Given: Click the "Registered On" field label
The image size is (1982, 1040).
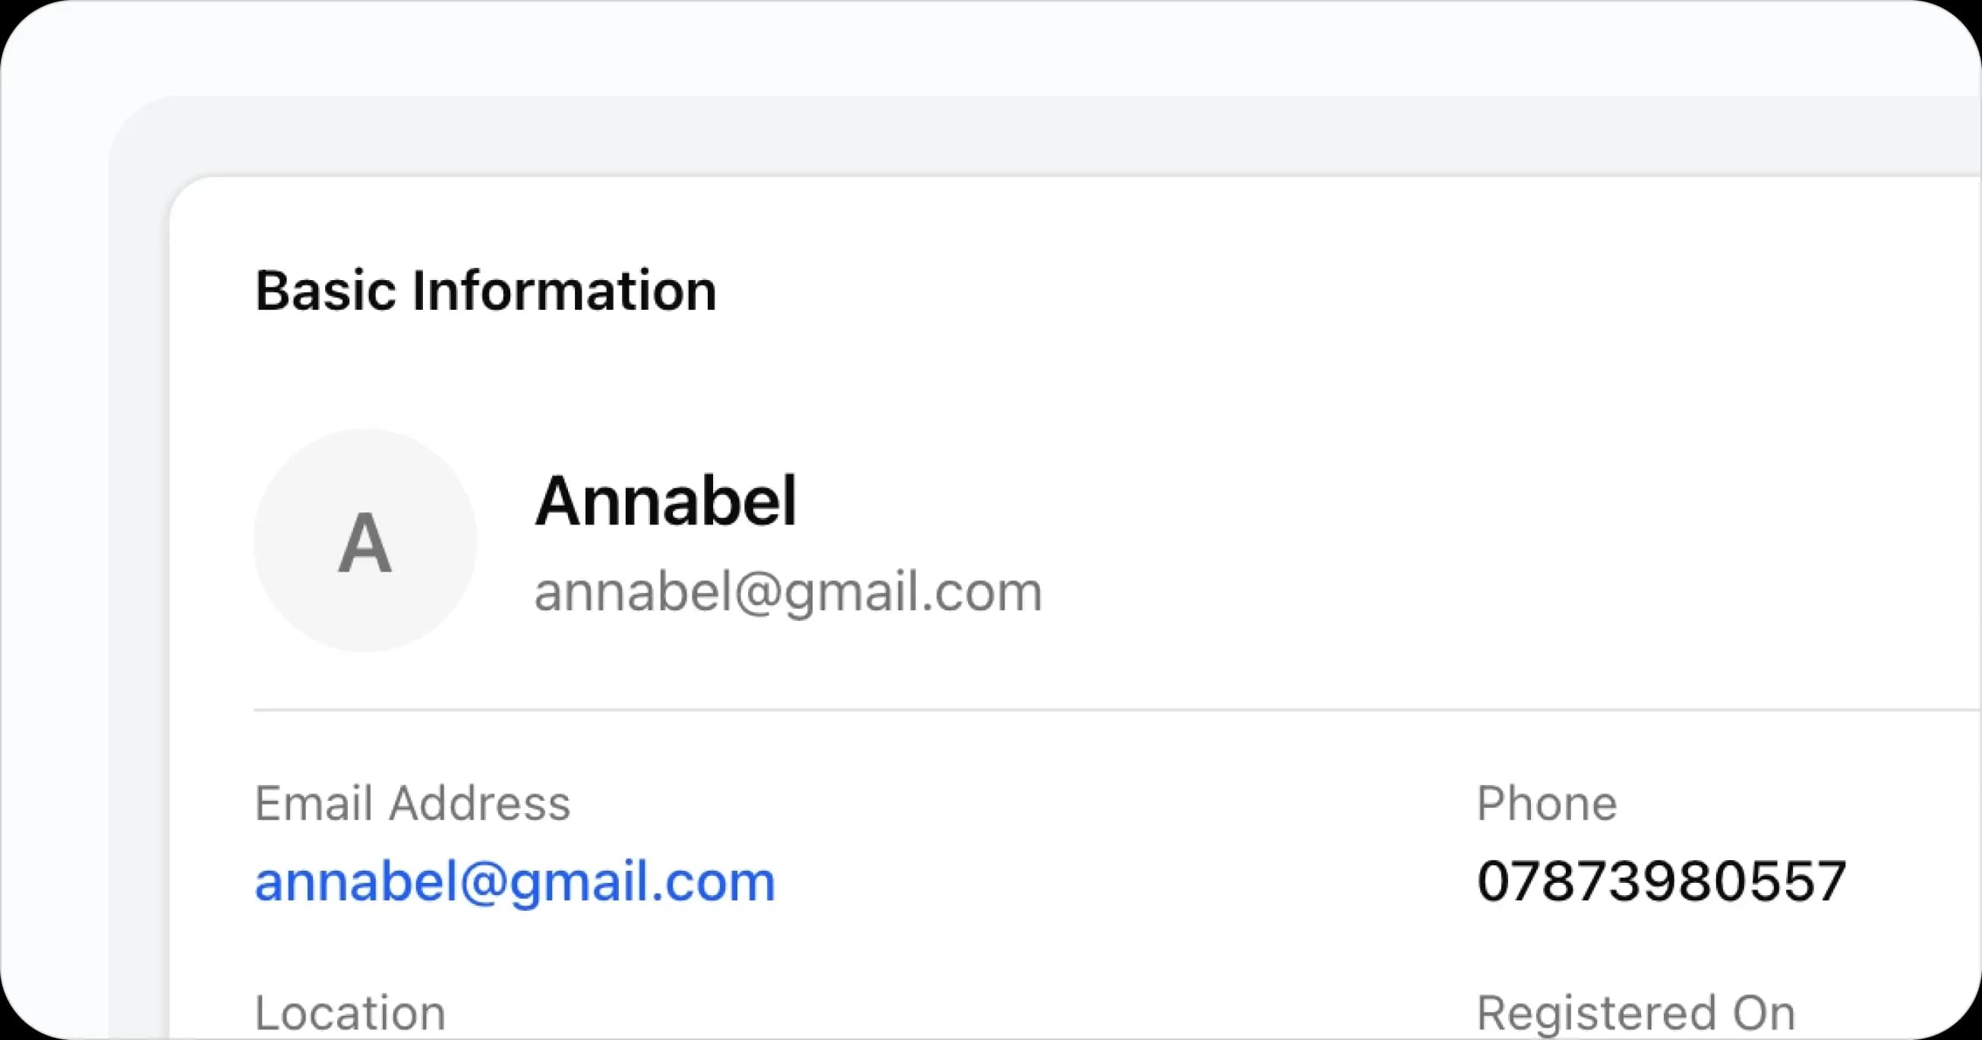Looking at the screenshot, I should pos(1636,1013).
